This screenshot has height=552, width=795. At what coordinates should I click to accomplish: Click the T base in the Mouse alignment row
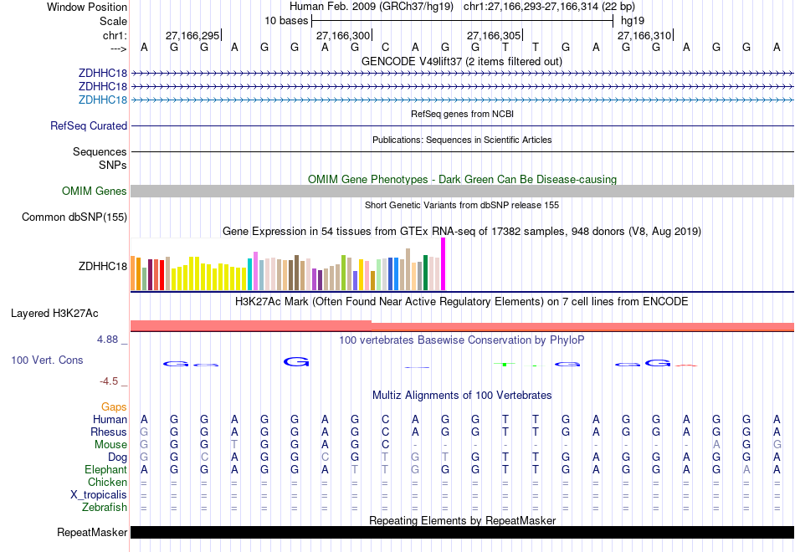point(234,445)
